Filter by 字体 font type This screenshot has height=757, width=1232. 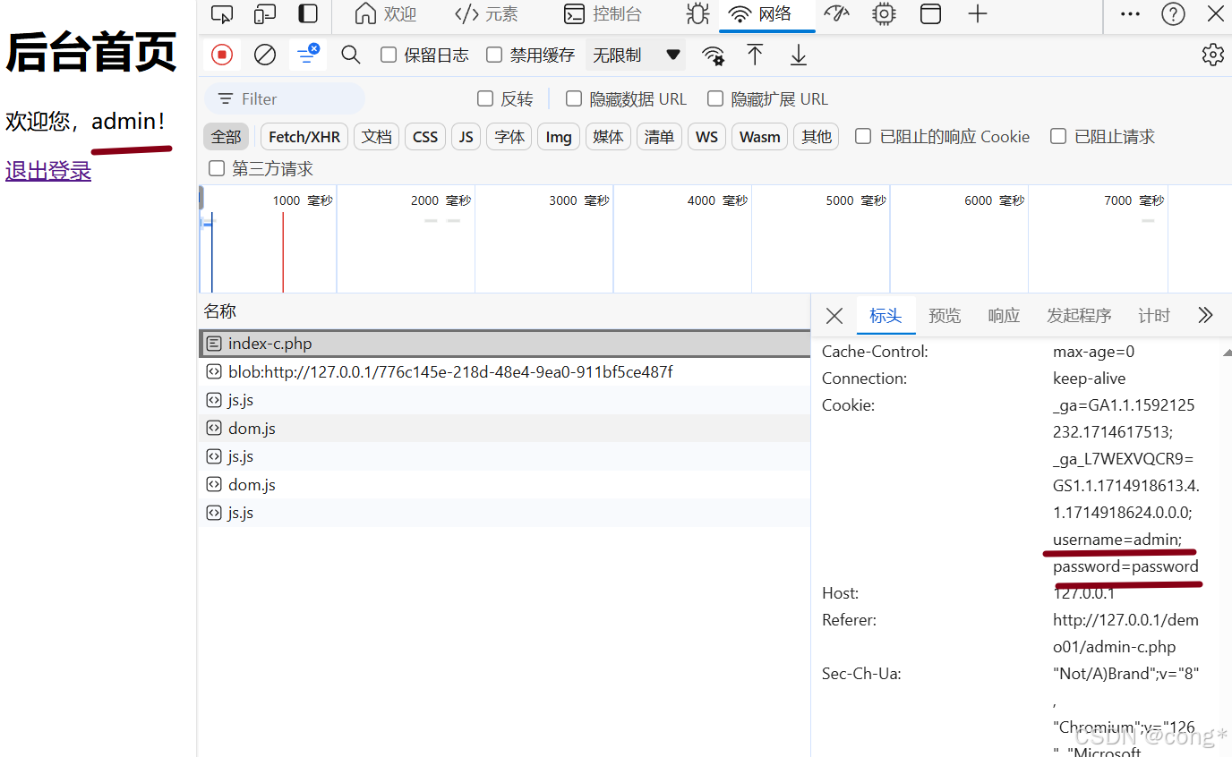509,136
